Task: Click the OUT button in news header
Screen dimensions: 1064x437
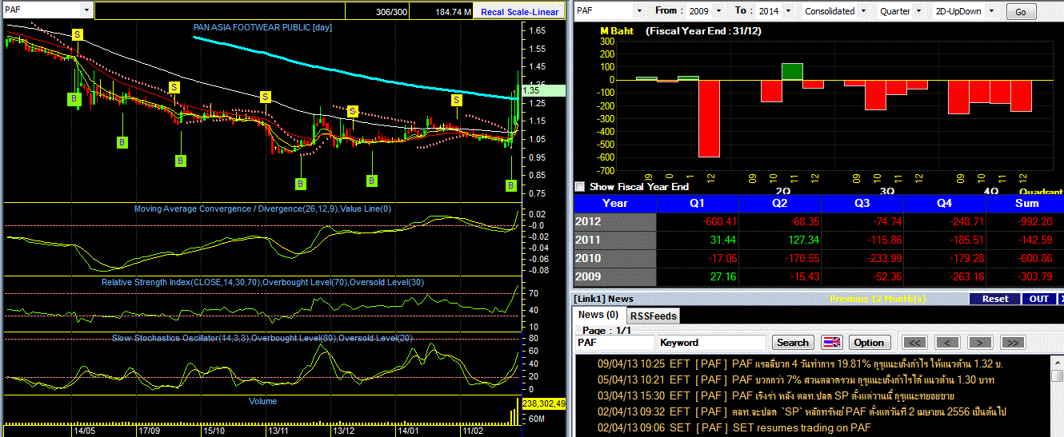Action: 1038,299
